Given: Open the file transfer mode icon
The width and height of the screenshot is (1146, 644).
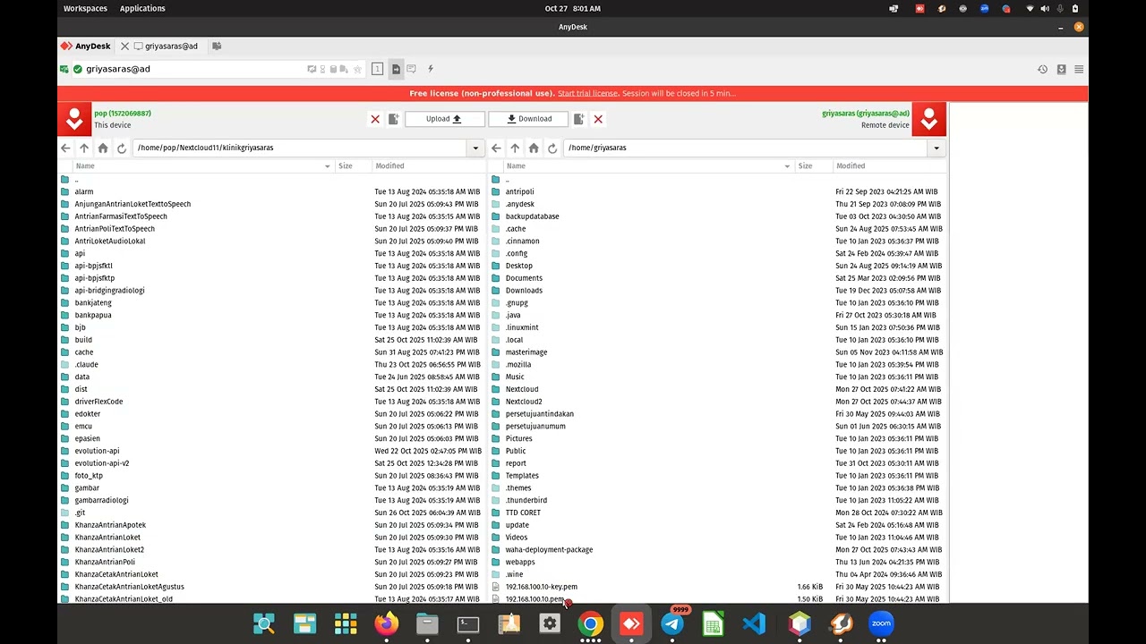Looking at the screenshot, I should click(x=396, y=69).
